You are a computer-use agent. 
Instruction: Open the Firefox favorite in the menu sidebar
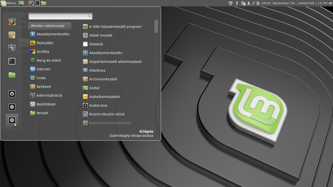[x=12, y=22]
